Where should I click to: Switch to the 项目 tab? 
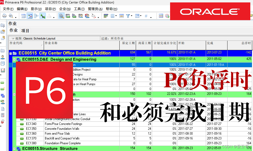pos(25,31)
